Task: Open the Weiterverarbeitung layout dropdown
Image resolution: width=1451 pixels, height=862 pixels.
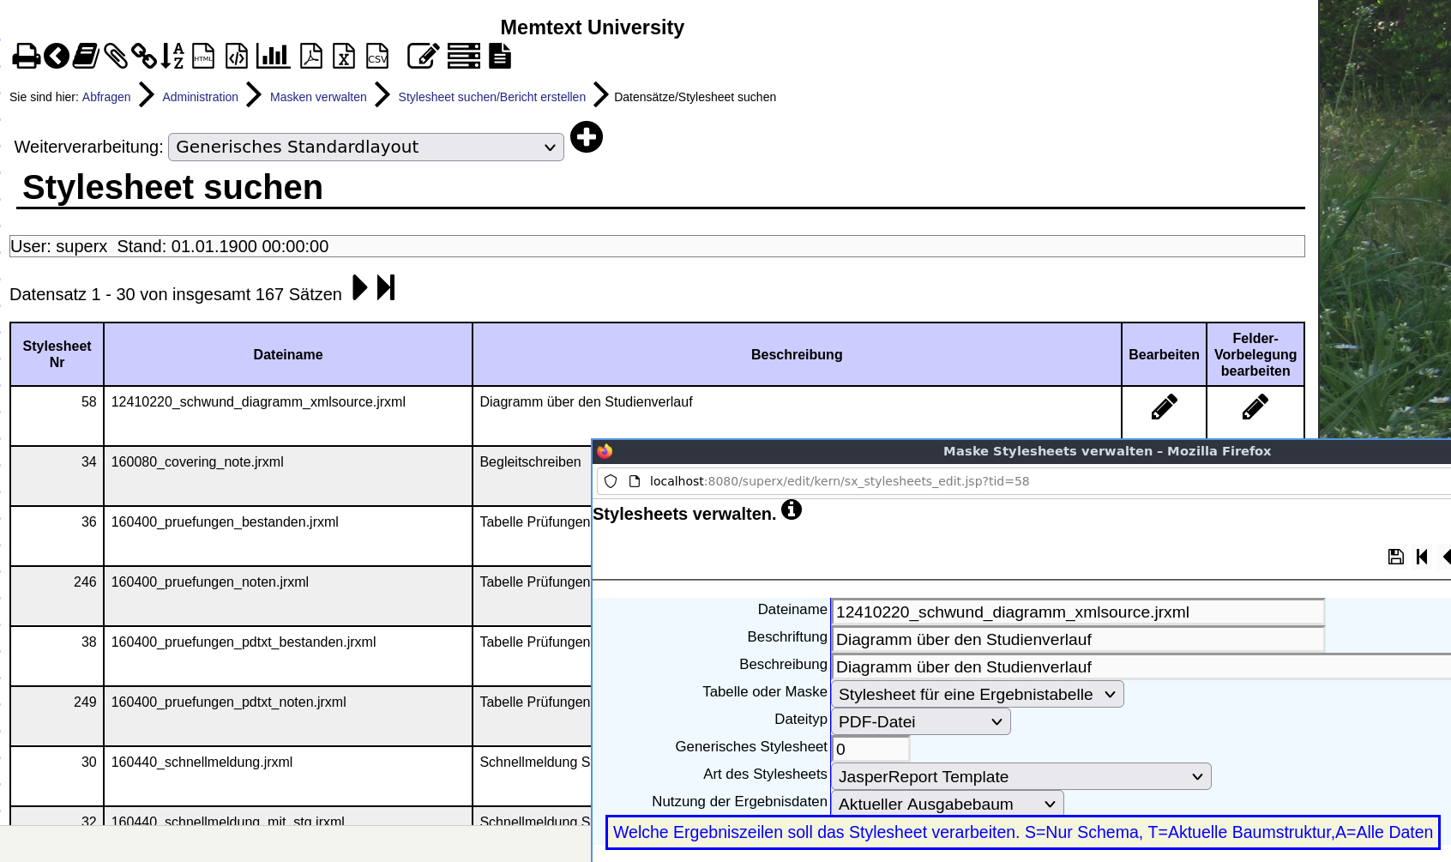Action: [366, 147]
